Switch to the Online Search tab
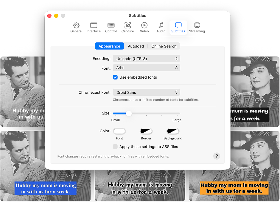The height and width of the screenshot is (202, 280). 164,46
